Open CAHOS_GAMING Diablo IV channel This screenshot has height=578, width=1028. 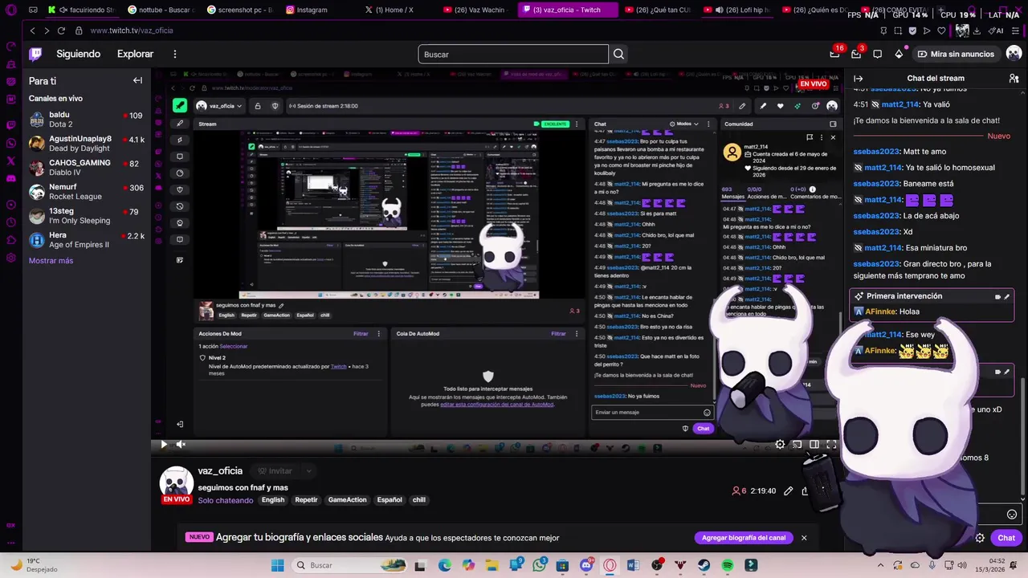coord(86,168)
